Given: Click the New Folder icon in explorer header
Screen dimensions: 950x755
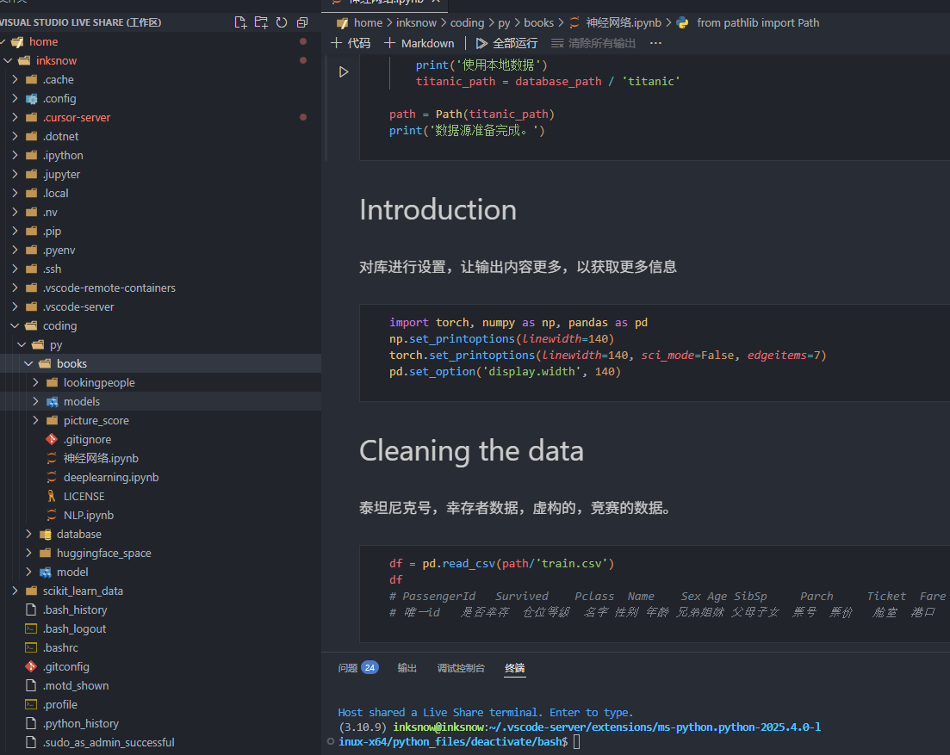Looking at the screenshot, I should [261, 22].
